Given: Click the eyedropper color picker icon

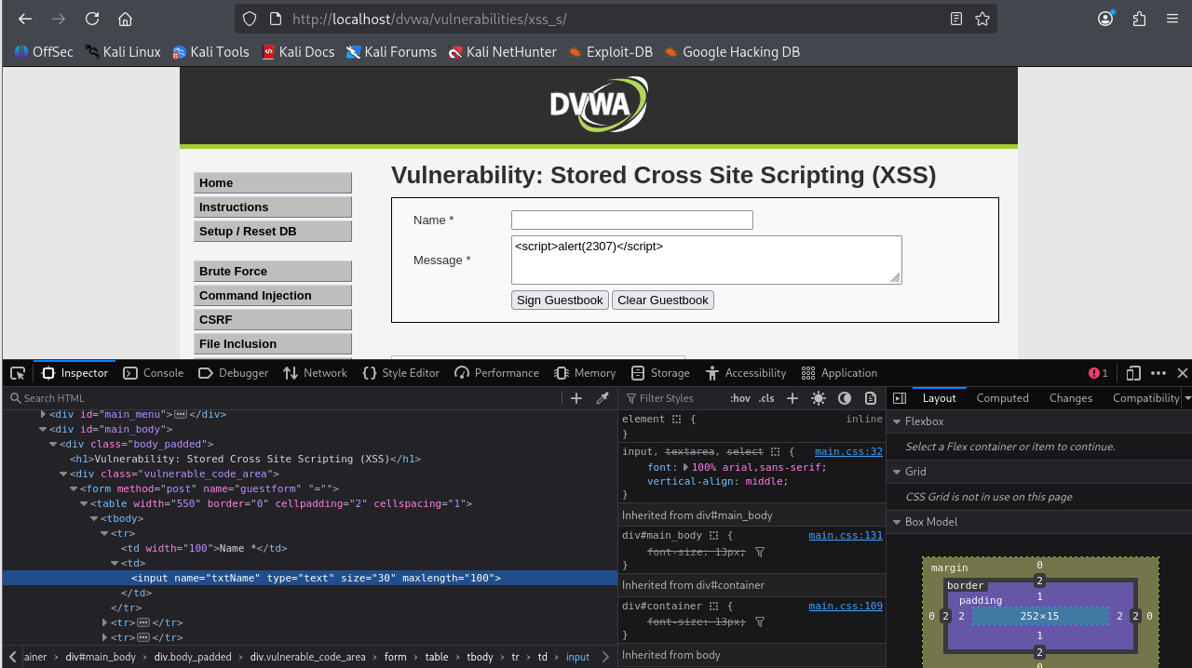Looking at the screenshot, I should 603,398.
